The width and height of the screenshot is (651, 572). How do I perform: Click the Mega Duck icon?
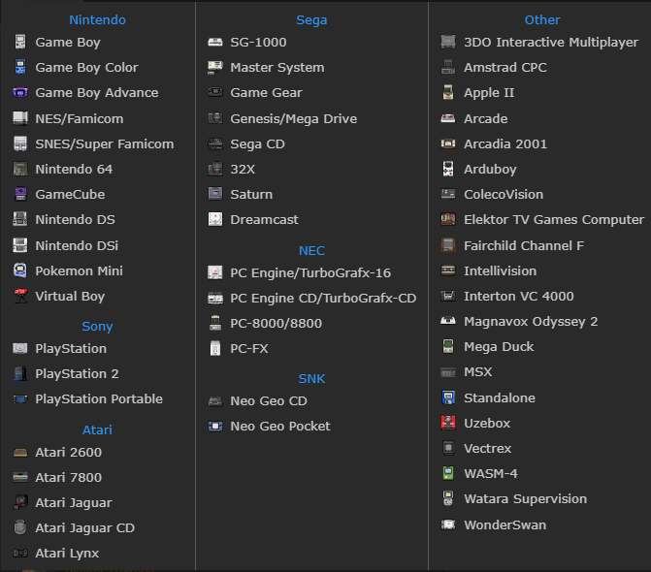point(448,346)
